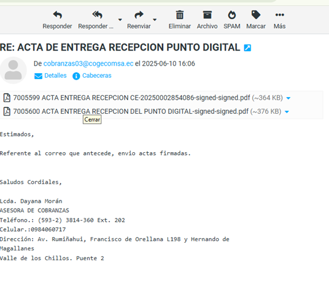
Task: Open the 7005600 PUNTO DIGITAL pdf attachment
Action: [131, 112]
